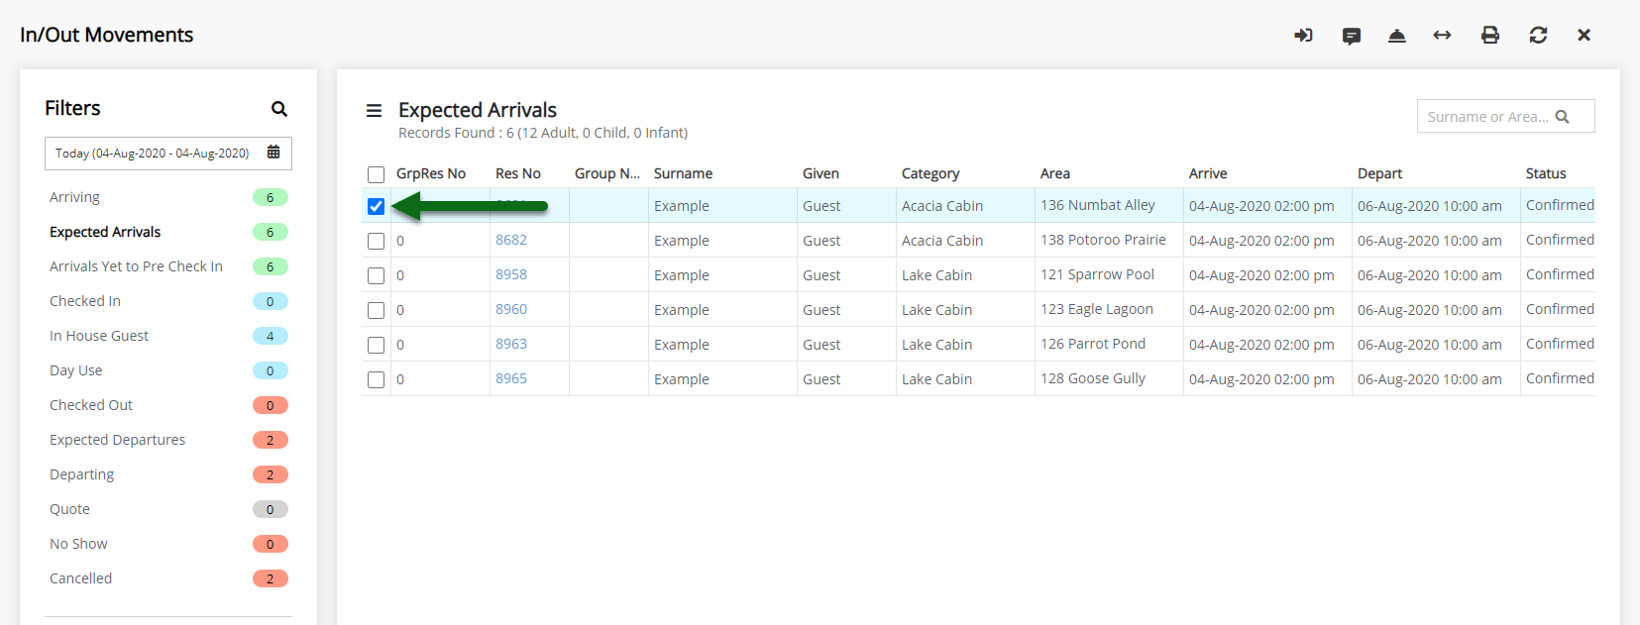Select the Arriving filter
Screen dimensions: 1640x625
[x=74, y=197]
